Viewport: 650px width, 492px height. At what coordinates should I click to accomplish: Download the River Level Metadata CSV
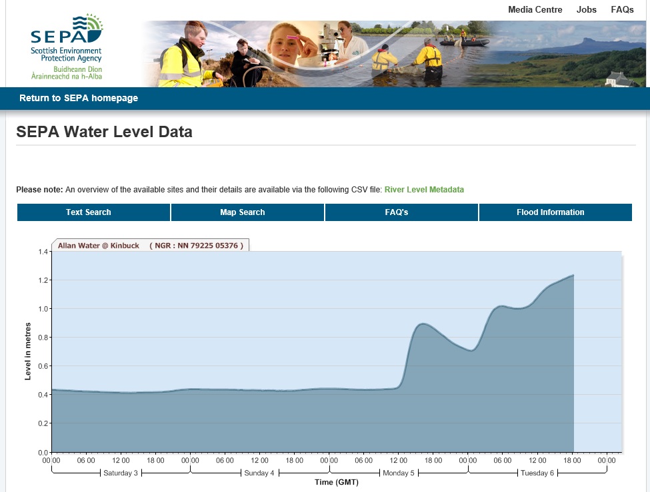[424, 190]
